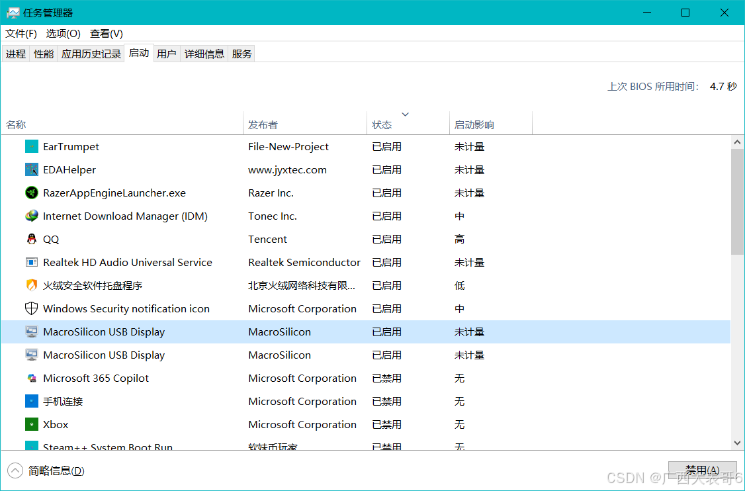Click publisher Tencent

pos(267,239)
